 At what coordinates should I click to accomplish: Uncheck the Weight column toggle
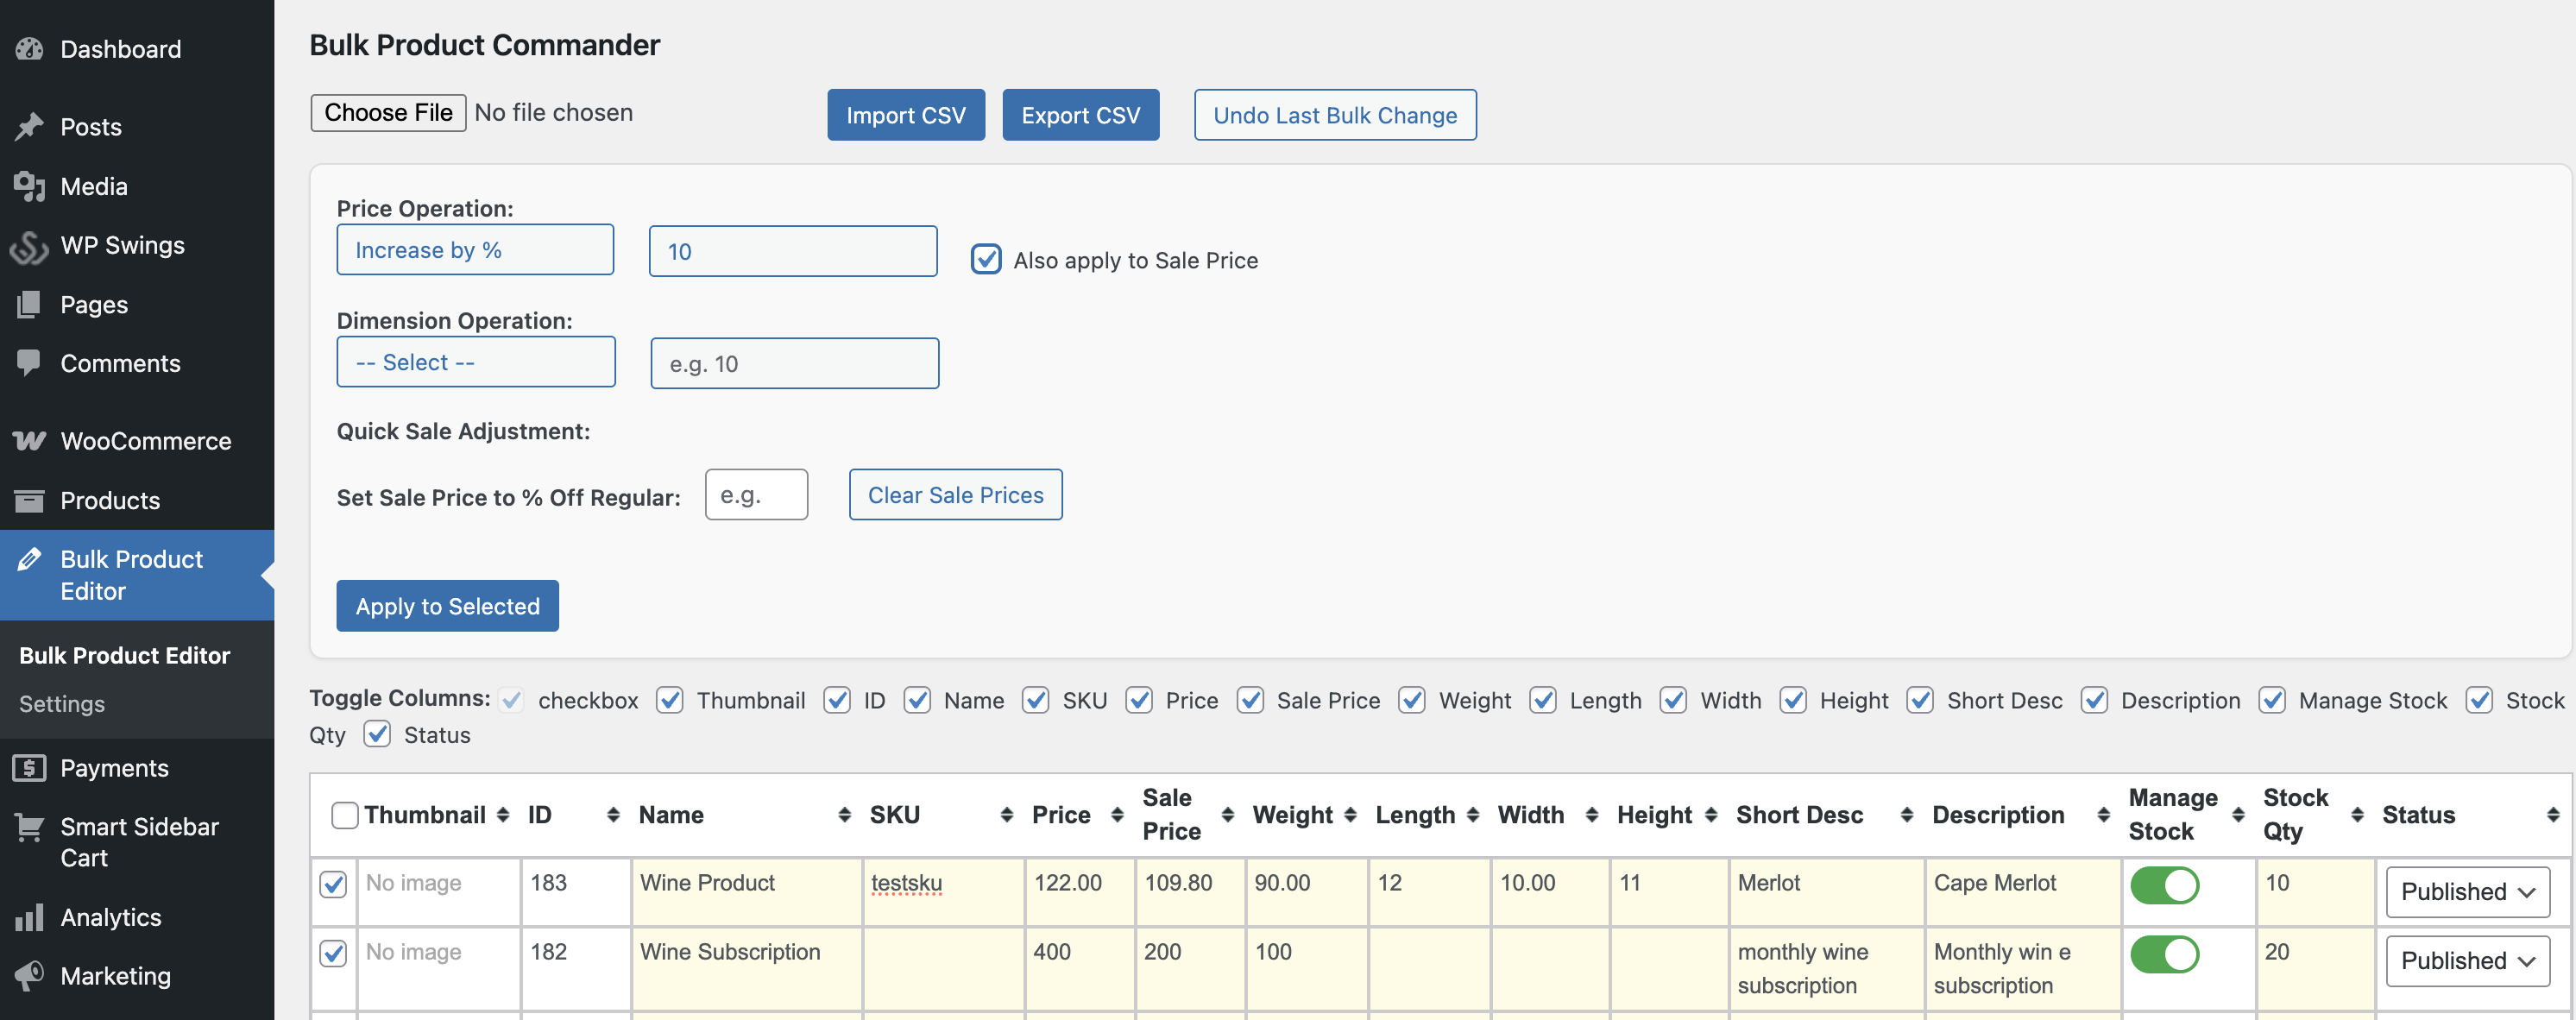click(1412, 700)
